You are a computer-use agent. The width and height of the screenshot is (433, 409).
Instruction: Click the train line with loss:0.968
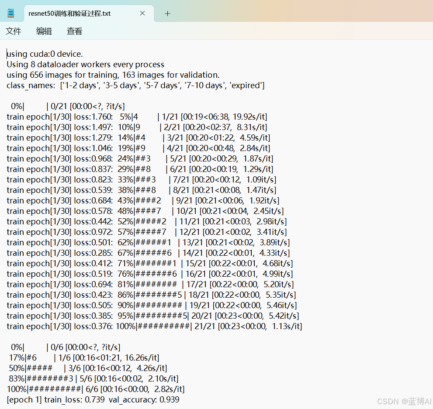pyautogui.click(x=140, y=158)
